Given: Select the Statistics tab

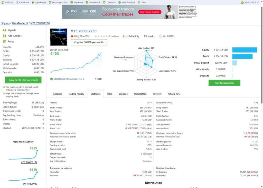Looking at the screenshot, I should [x=96, y=94].
